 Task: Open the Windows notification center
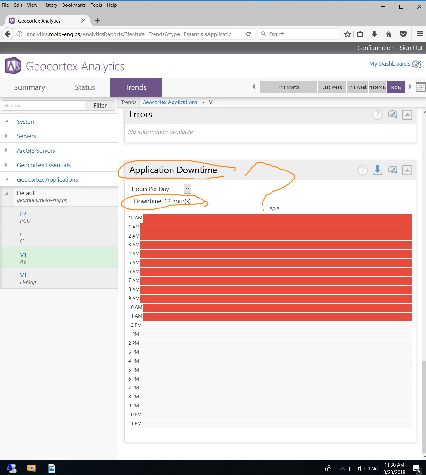pos(417,469)
